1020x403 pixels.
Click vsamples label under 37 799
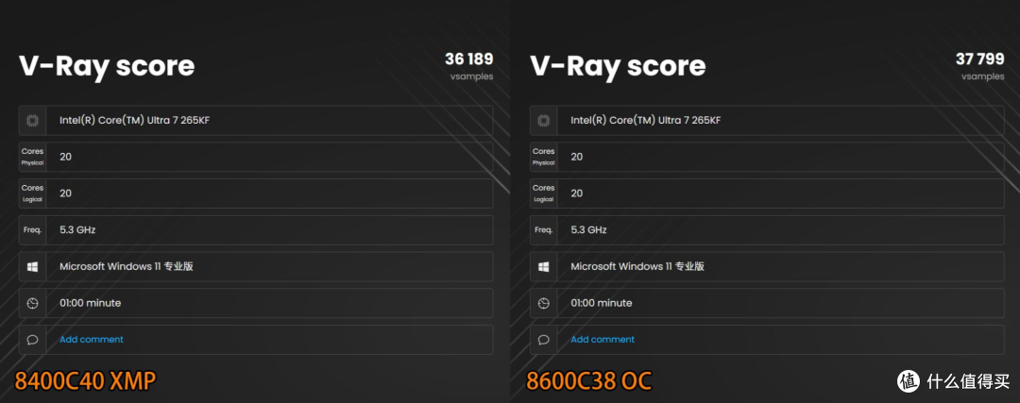point(983,76)
